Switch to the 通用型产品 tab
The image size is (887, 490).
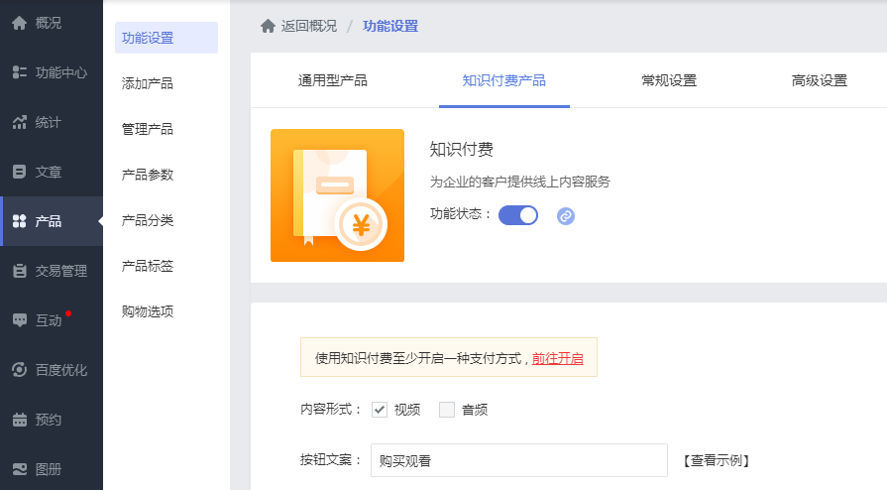[x=333, y=80]
